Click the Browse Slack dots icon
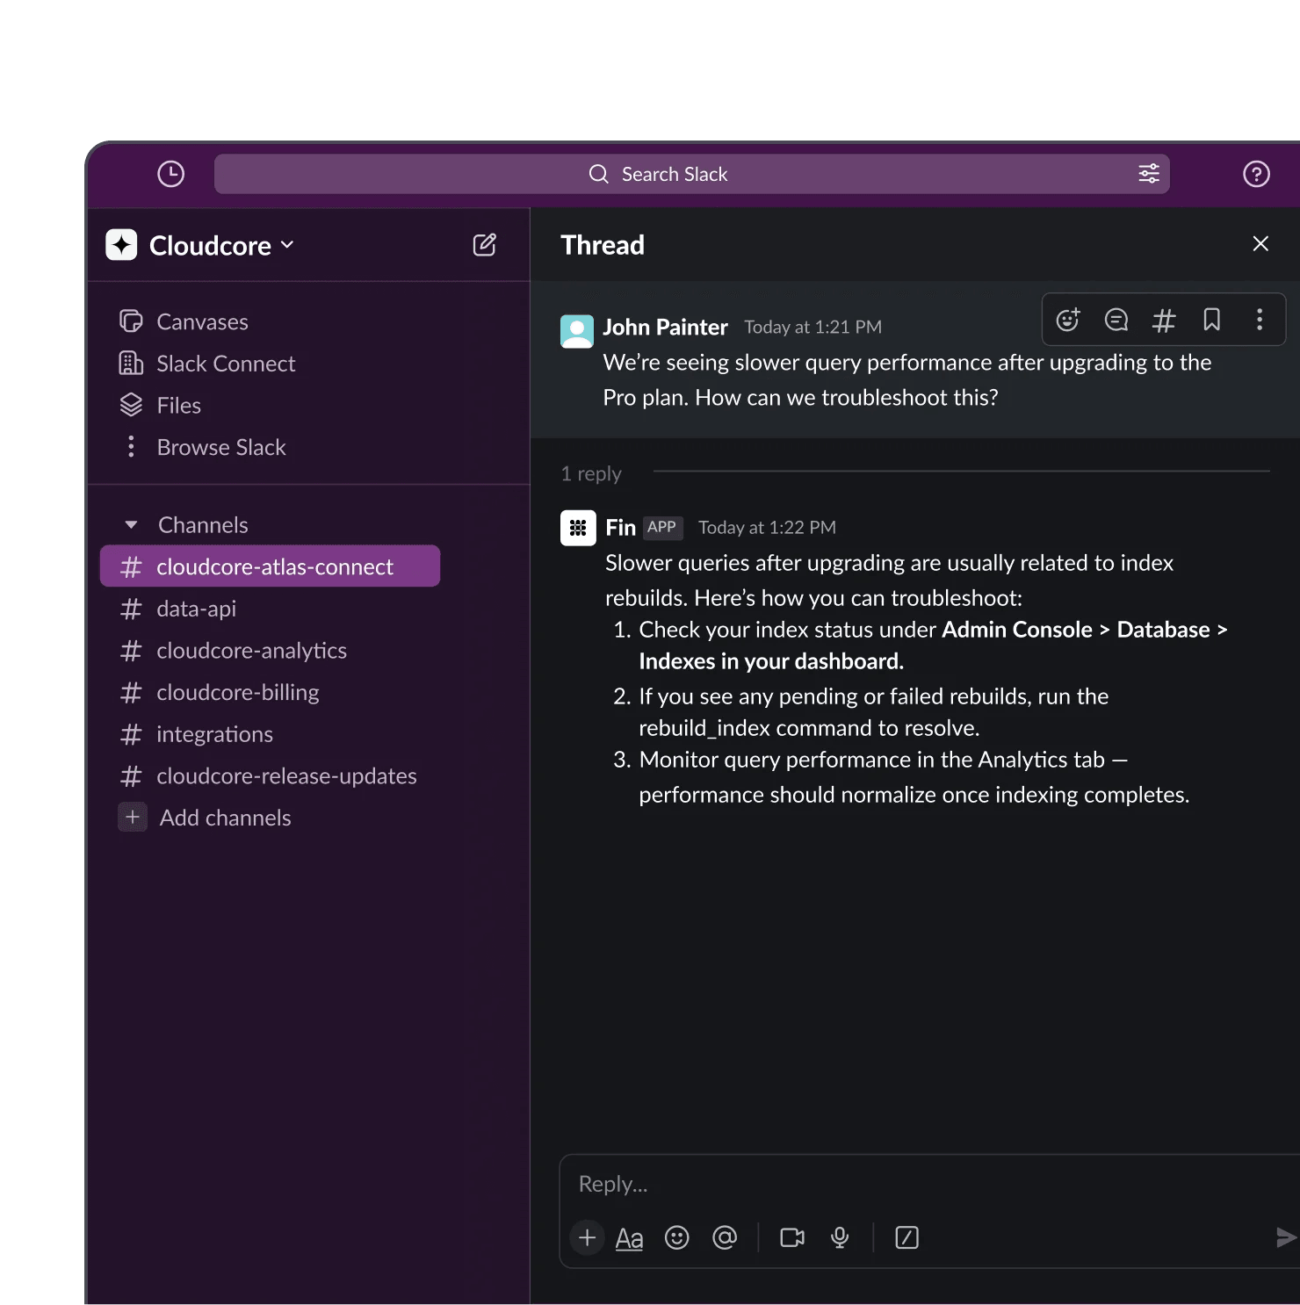 point(131,447)
